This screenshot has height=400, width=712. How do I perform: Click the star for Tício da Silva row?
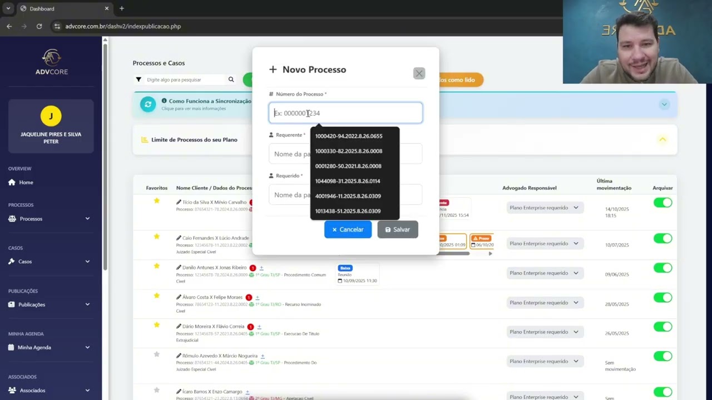coord(157,201)
